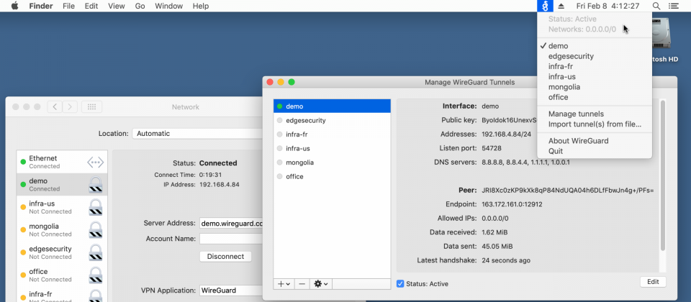Viewport: 691px width, 302px height.
Task: Click the orange dot next to infra-us service
Action: 23,207
